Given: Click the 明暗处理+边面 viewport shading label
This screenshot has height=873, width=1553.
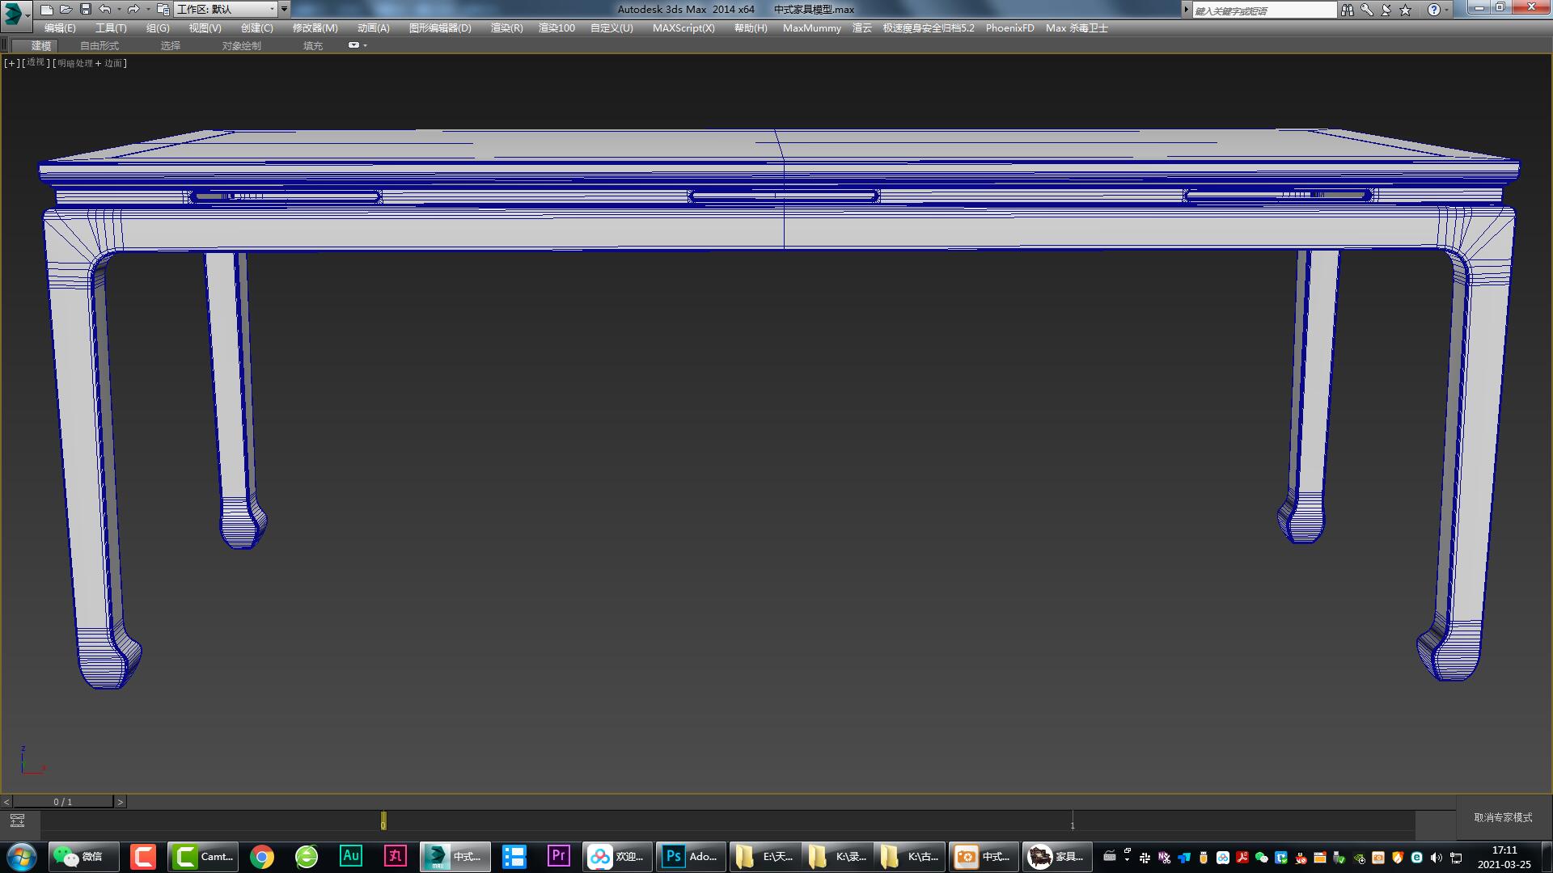Looking at the screenshot, I should coord(90,63).
